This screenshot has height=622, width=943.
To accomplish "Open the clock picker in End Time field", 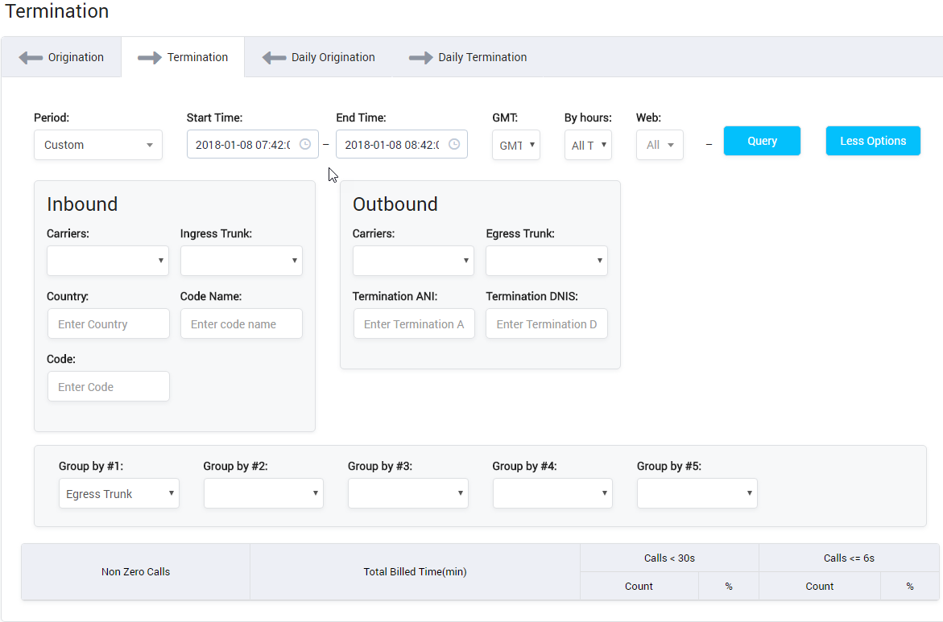I will (x=453, y=144).
